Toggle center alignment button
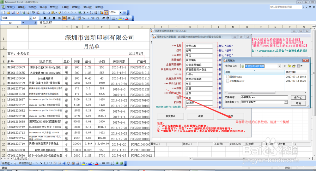The image size is (316, 171). click(64, 18)
